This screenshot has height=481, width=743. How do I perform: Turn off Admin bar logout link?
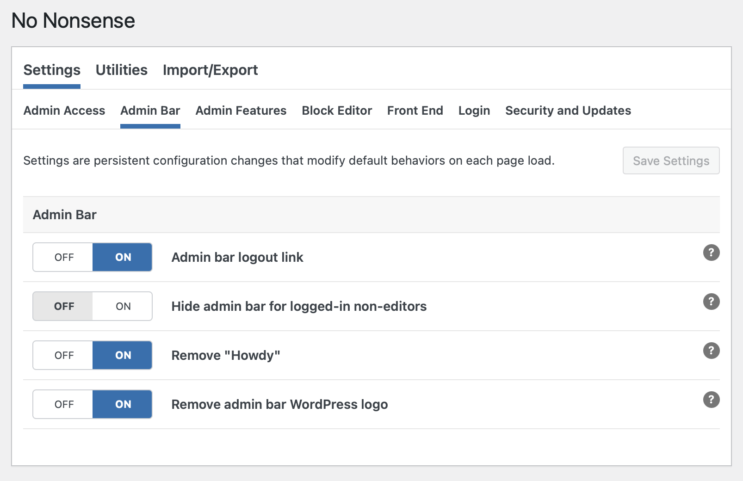64,257
